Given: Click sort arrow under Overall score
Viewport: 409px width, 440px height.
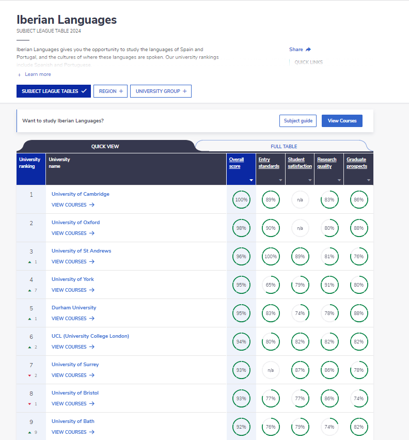Looking at the screenshot, I should [x=251, y=180].
